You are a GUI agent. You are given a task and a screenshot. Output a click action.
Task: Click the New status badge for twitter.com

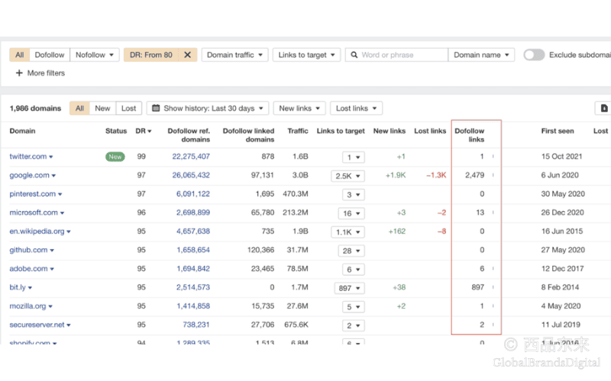coord(115,157)
